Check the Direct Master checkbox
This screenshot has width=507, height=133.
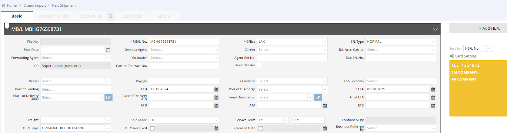(x=259, y=65)
